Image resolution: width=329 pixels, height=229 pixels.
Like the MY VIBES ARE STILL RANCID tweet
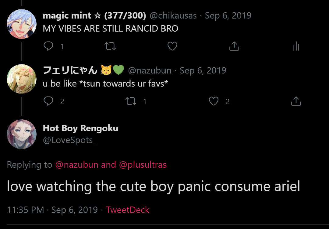[172, 46]
